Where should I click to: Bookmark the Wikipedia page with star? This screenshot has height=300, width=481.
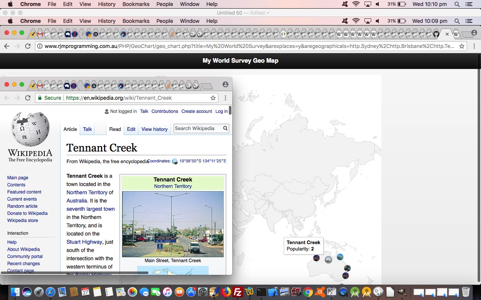(x=213, y=98)
